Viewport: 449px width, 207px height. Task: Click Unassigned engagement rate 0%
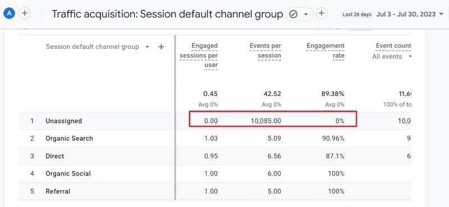point(340,121)
